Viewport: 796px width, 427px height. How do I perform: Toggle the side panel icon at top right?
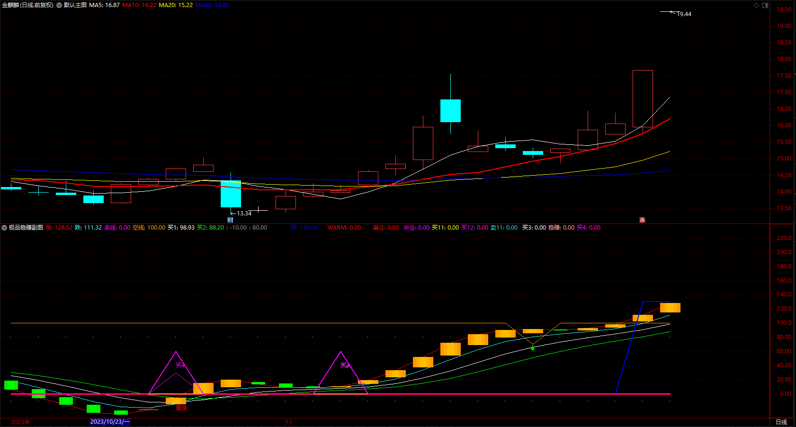[x=765, y=5]
